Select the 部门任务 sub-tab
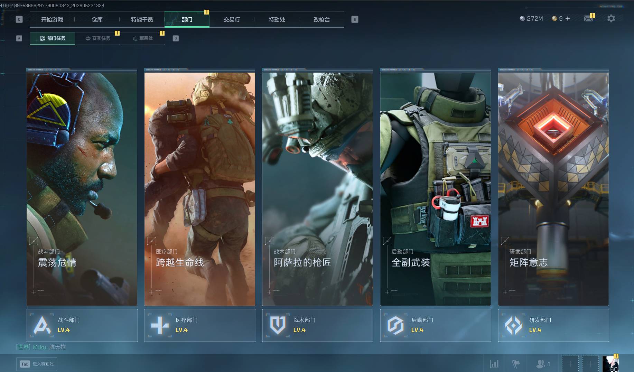Viewport: 634px width, 372px height. point(53,38)
